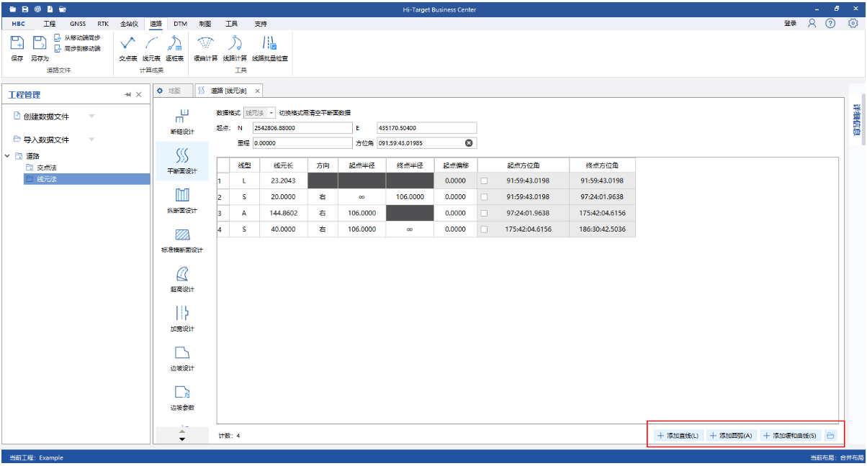Close the 工程管理 panel
This screenshot has height=466, width=867.
pyautogui.click(x=139, y=95)
